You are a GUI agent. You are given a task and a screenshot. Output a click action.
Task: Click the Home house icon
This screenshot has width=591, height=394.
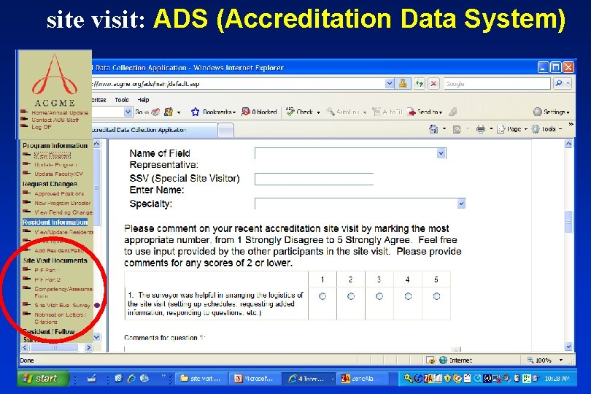433,129
